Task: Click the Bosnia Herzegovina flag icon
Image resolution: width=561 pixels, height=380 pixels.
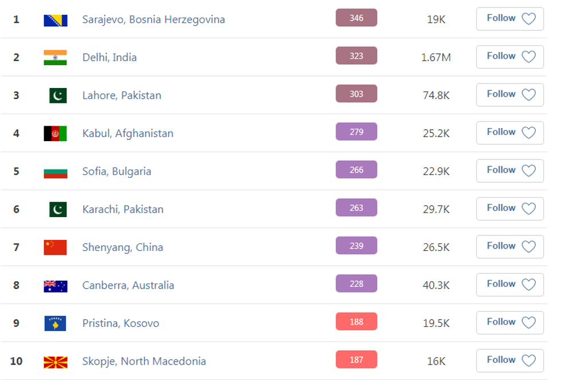Action: pos(56,20)
